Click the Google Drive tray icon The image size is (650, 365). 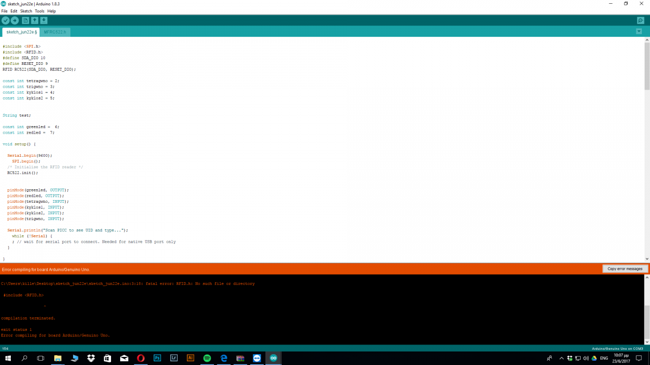tap(594, 358)
